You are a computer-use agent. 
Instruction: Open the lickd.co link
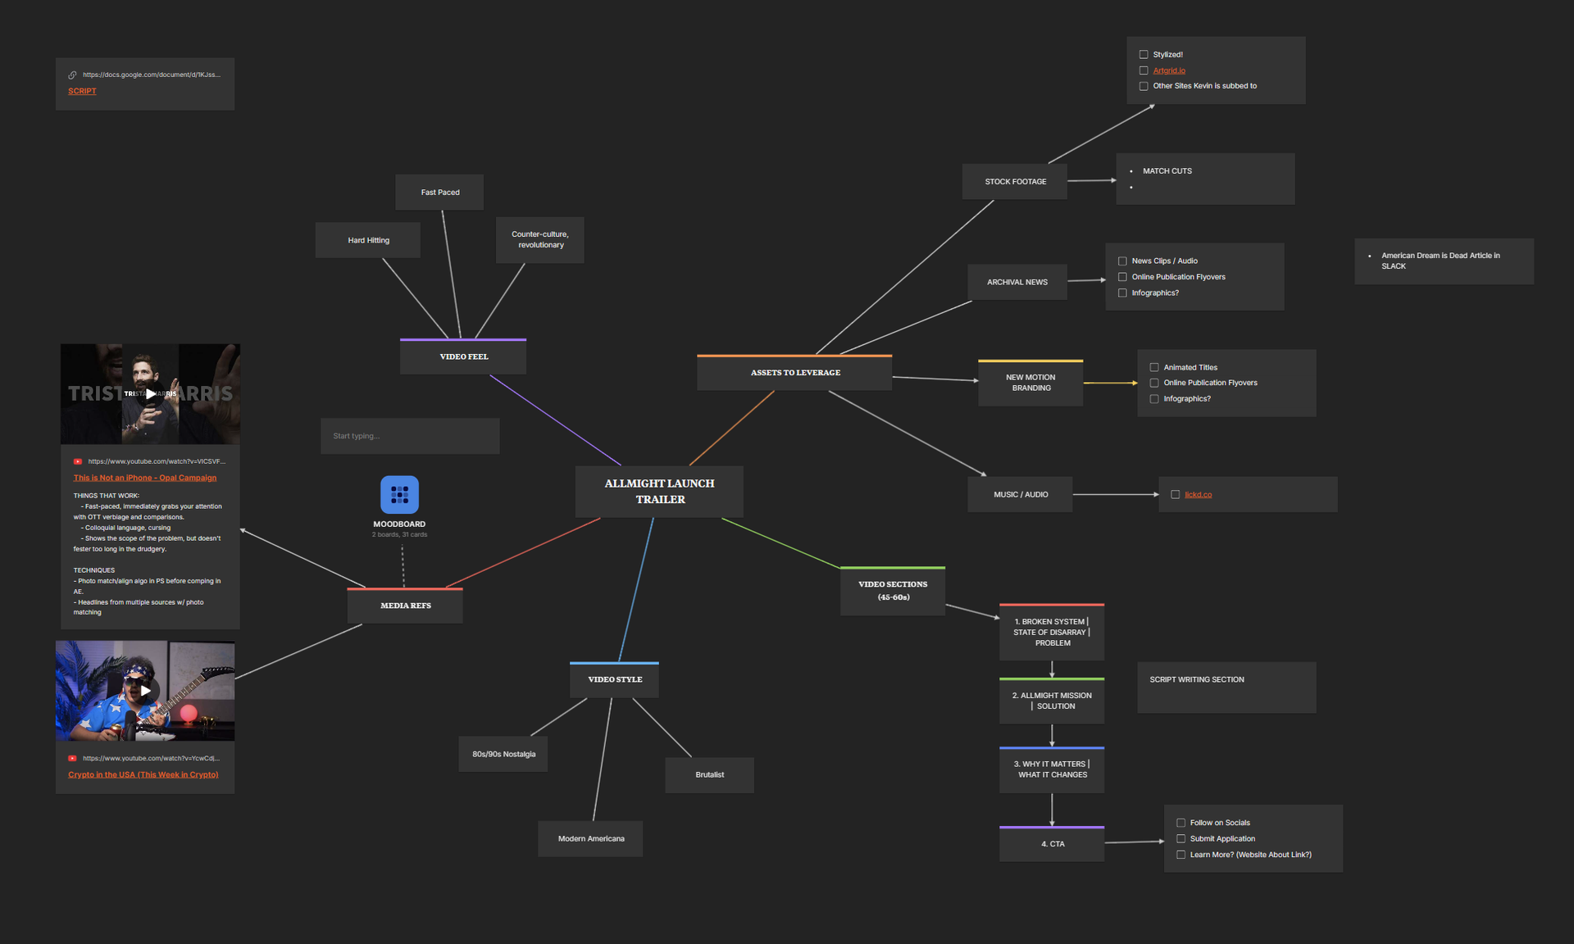pos(1198,494)
